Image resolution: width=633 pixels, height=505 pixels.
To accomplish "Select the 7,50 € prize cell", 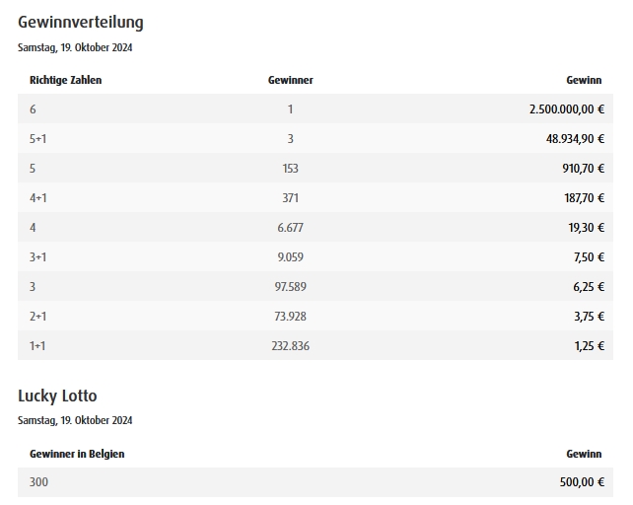I will coord(589,257).
